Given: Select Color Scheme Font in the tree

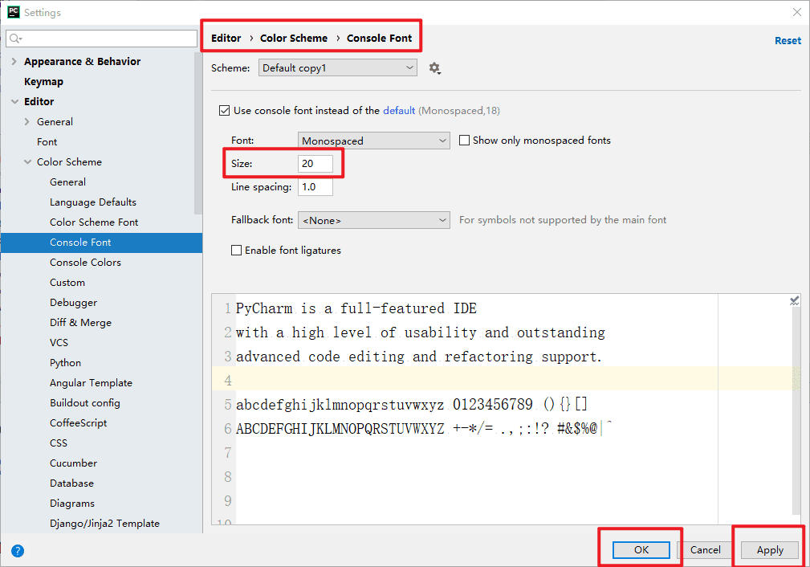Looking at the screenshot, I should tap(94, 222).
